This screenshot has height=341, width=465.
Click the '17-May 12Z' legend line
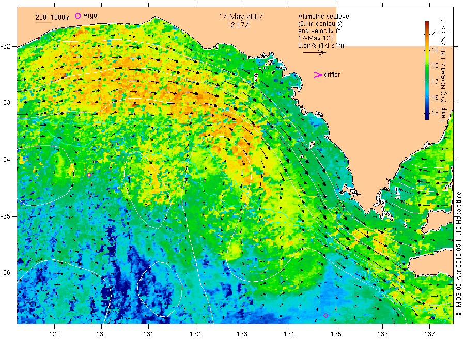pyautogui.click(x=316, y=38)
